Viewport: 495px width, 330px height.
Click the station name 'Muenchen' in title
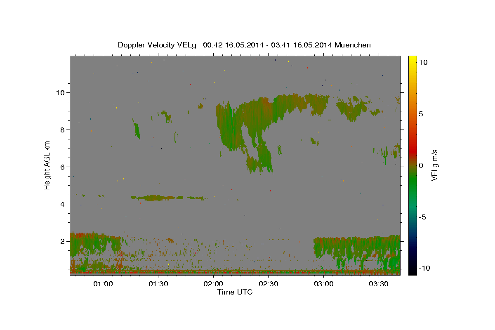(353, 45)
